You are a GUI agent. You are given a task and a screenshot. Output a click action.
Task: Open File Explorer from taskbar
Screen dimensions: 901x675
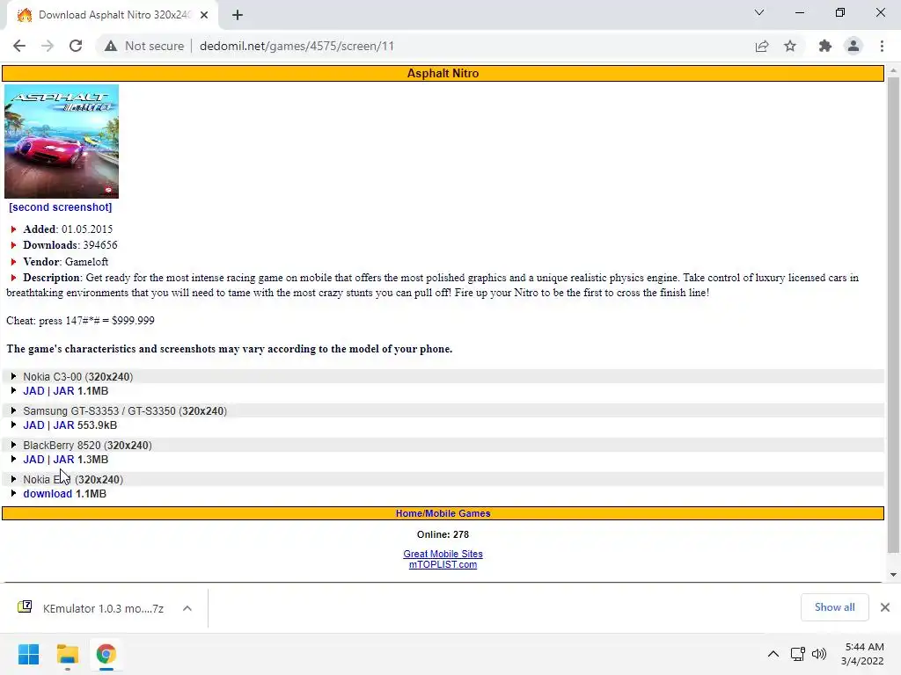coord(67,654)
